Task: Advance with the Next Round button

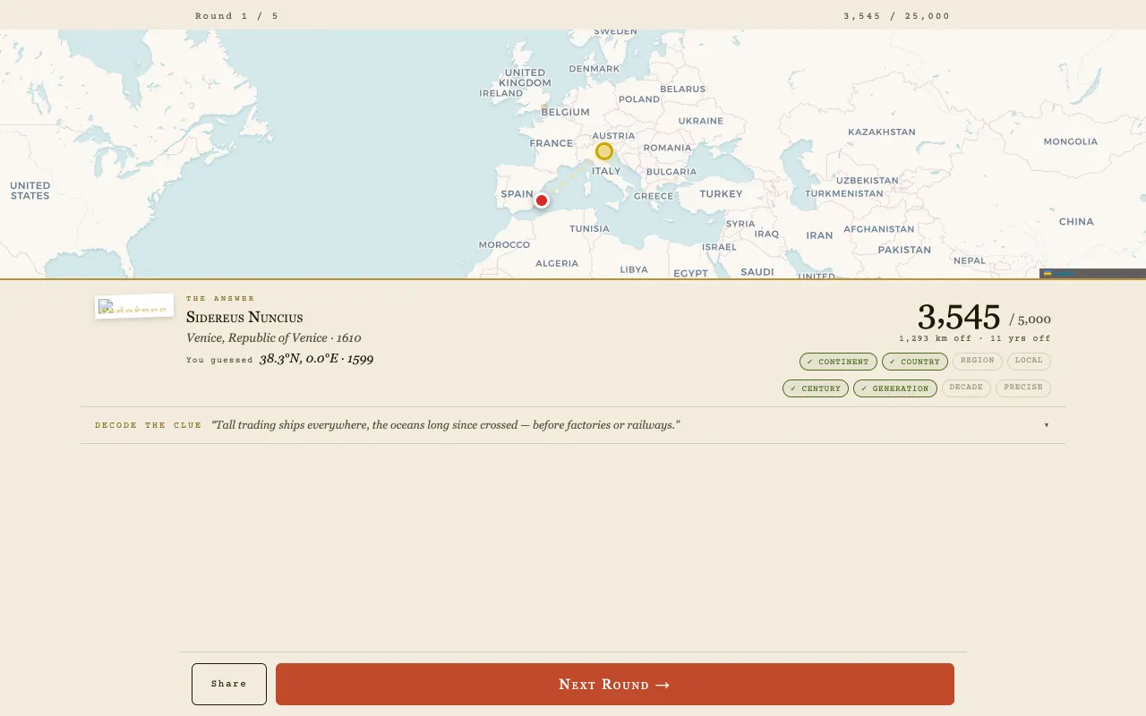Action: (x=615, y=684)
